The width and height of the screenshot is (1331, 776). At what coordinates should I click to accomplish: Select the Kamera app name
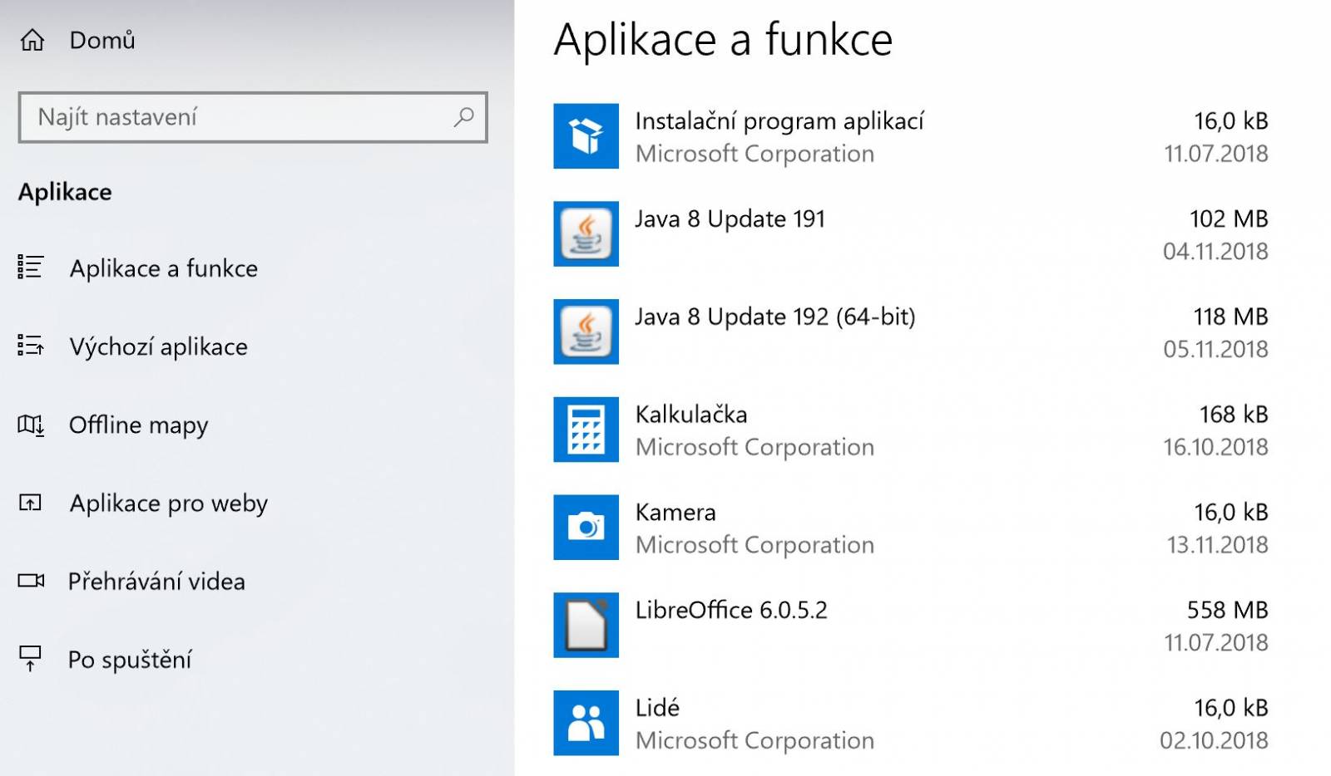pyautogui.click(x=675, y=513)
